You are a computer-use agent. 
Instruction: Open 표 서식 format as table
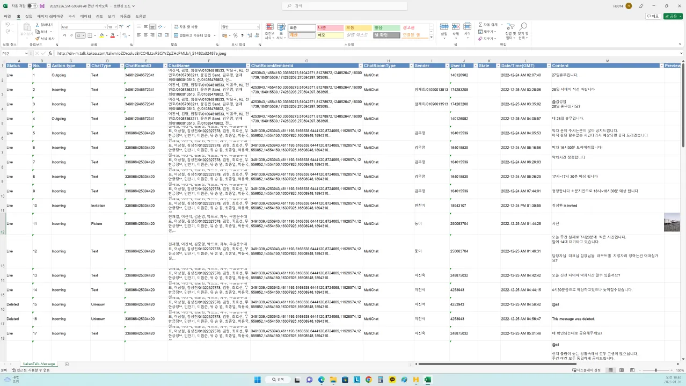[281, 31]
